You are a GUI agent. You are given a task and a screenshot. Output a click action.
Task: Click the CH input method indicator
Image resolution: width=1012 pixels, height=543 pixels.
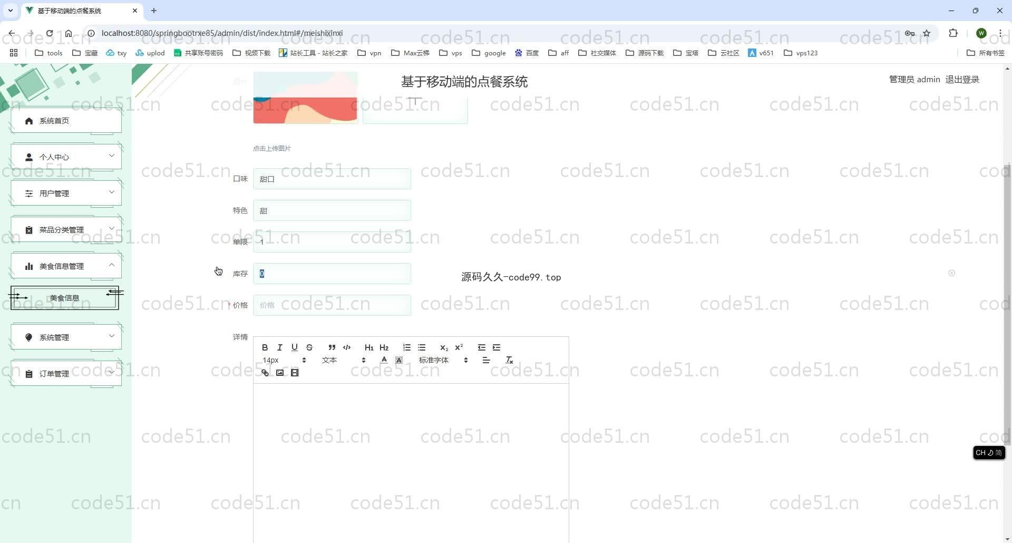[989, 453]
